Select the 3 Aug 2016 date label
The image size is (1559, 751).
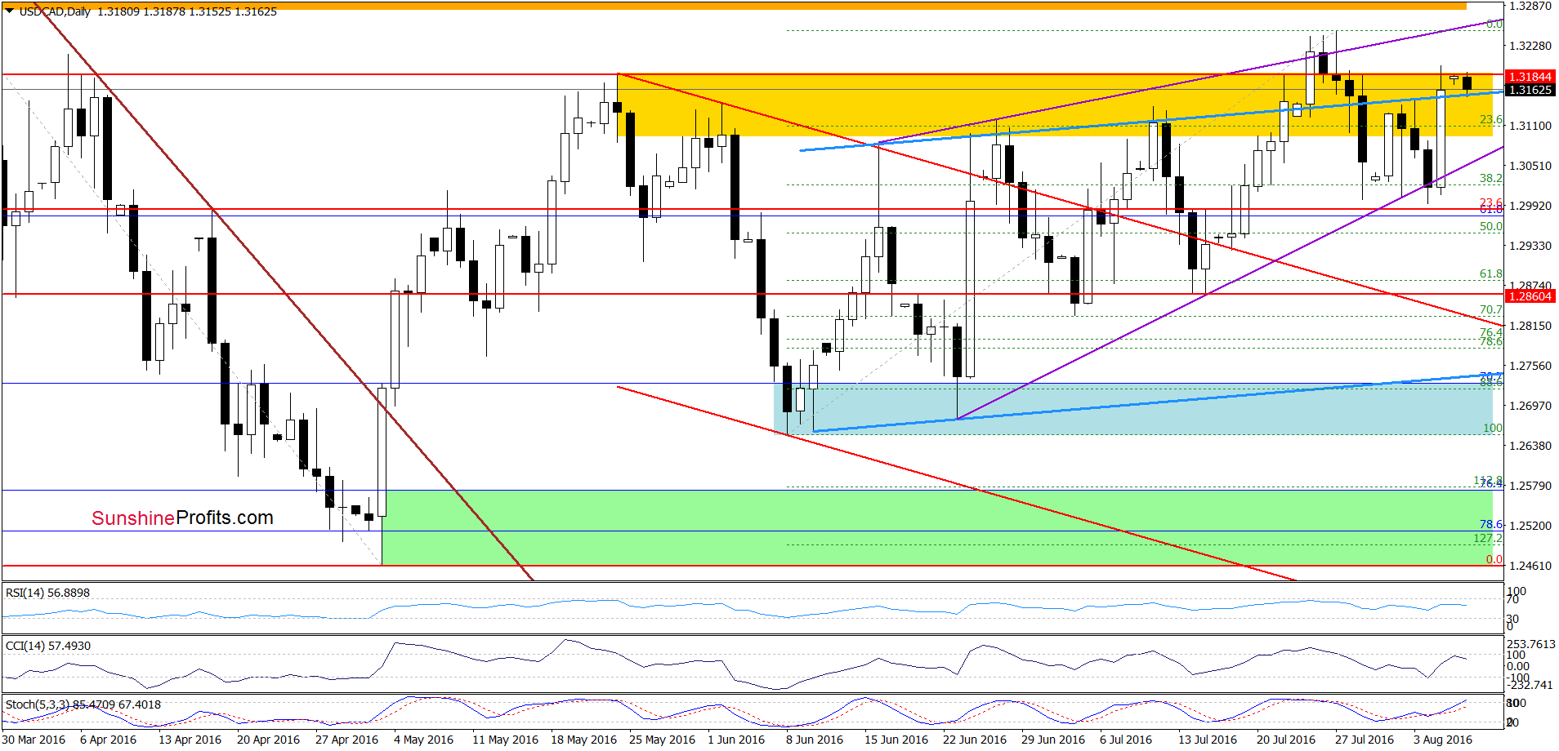(1443, 740)
